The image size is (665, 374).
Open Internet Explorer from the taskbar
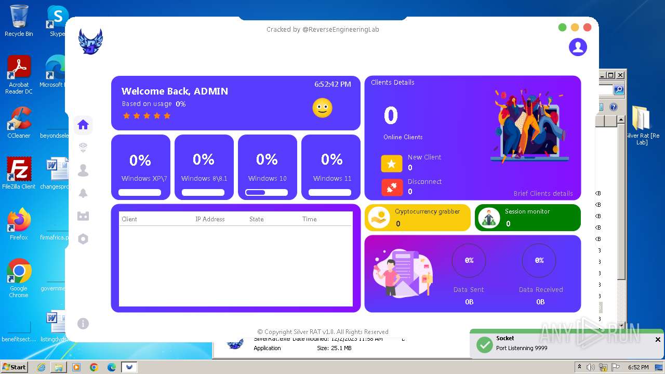(41, 367)
